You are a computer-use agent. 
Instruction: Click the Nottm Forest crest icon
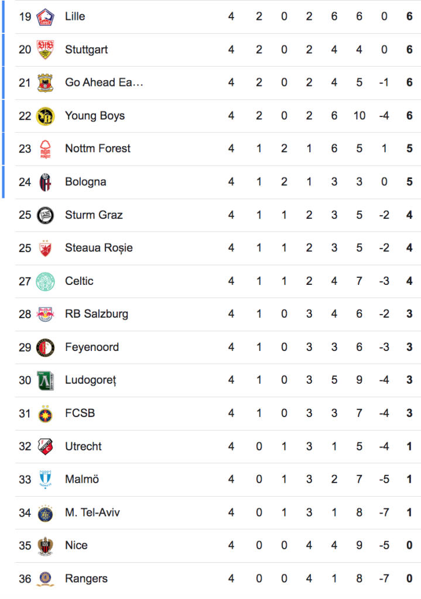45,149
